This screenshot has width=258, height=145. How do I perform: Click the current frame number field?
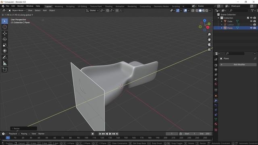click(x=172, y=134)
